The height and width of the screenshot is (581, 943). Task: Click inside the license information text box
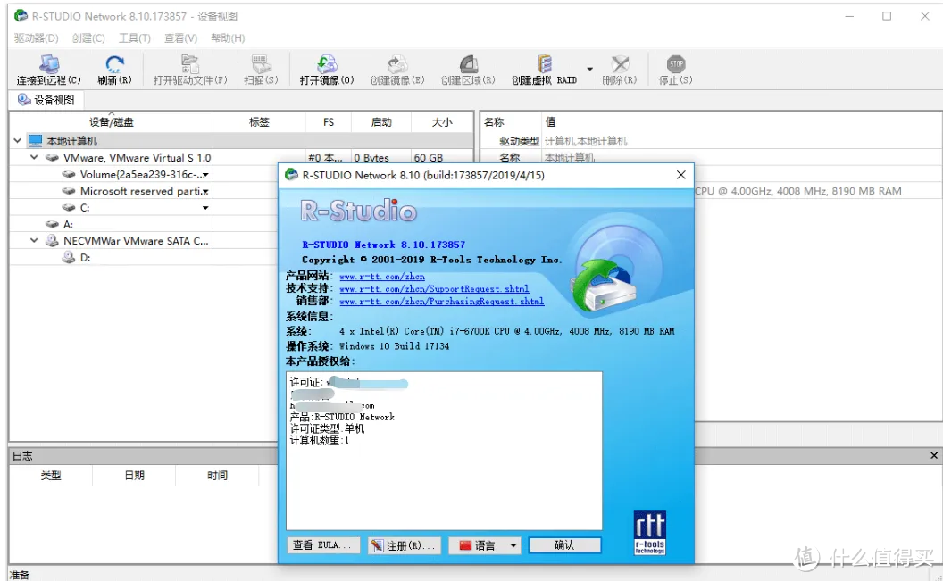(x=444, y=451)
